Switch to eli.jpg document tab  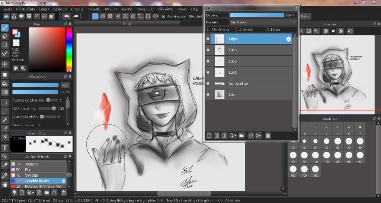tap(127, 24)
